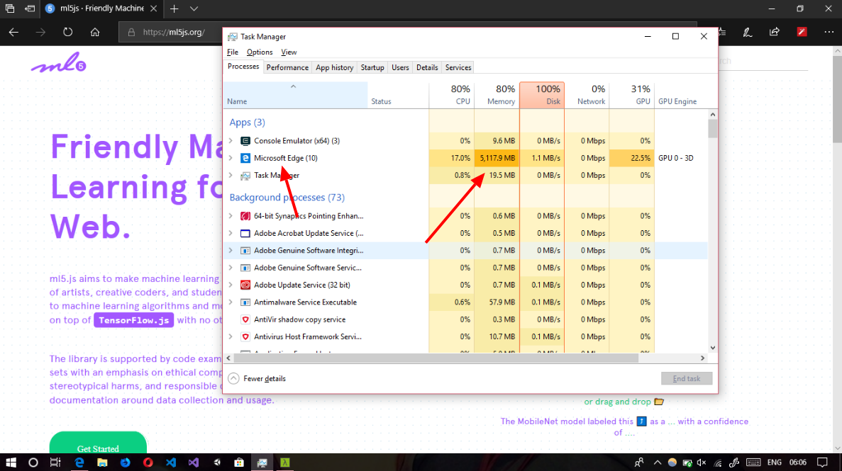Click the padlock icon in the address bar
Viewport: 842px width, 471px height.
click(133, 32)
